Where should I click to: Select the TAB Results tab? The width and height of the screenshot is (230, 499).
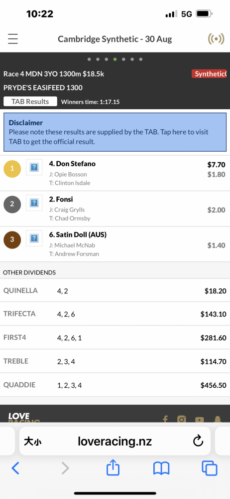[x=30, y=101]
